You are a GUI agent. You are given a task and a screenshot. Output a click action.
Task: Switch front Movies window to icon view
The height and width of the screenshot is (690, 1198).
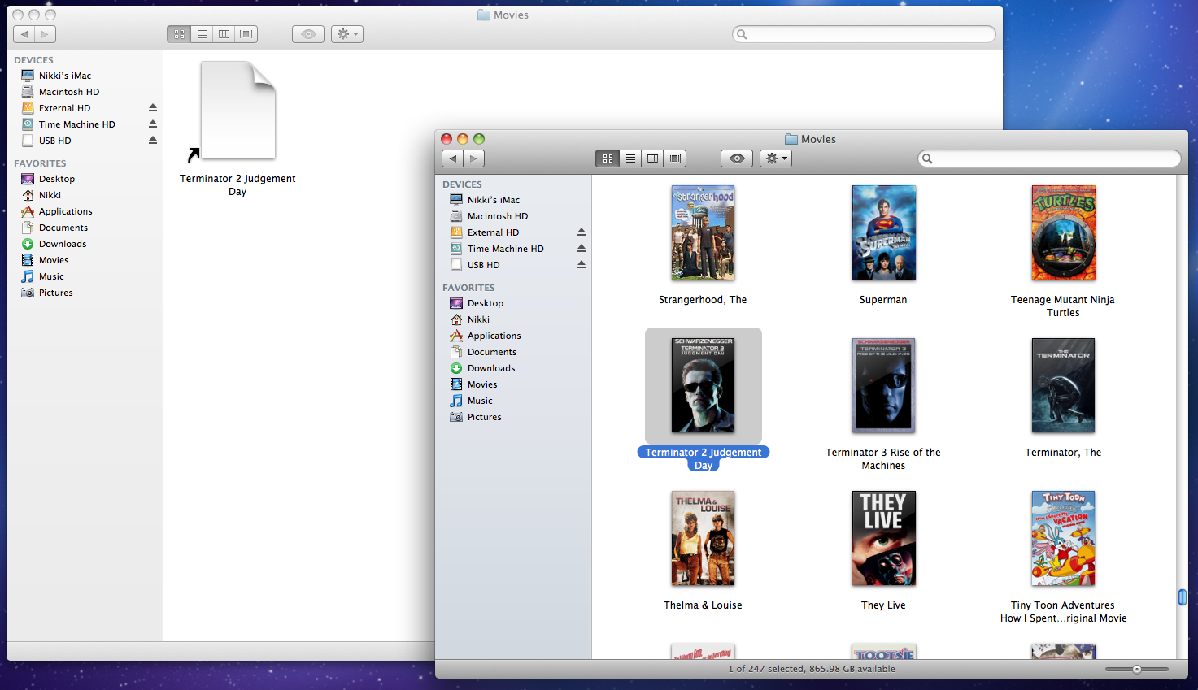click(608, 158)
